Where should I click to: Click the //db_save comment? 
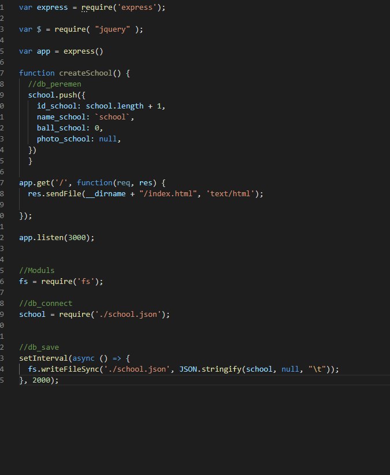pos(39,347)
